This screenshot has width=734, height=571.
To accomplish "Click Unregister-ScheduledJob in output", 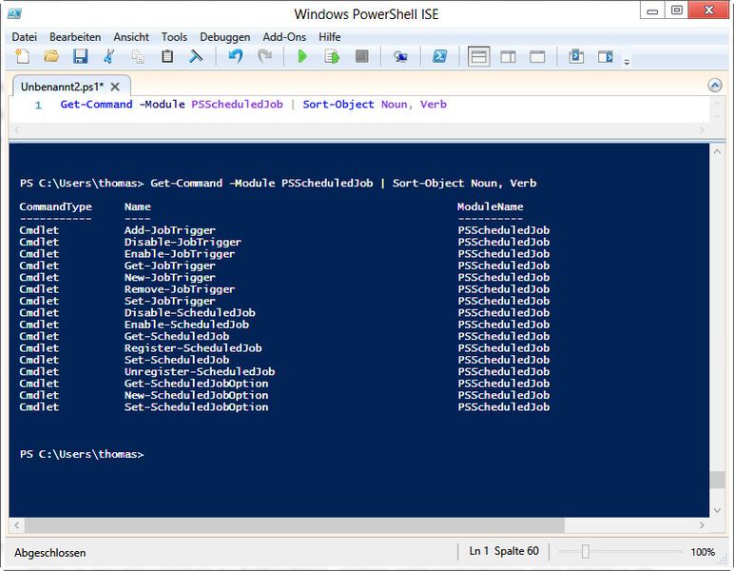I will click(x=200, y=371).
